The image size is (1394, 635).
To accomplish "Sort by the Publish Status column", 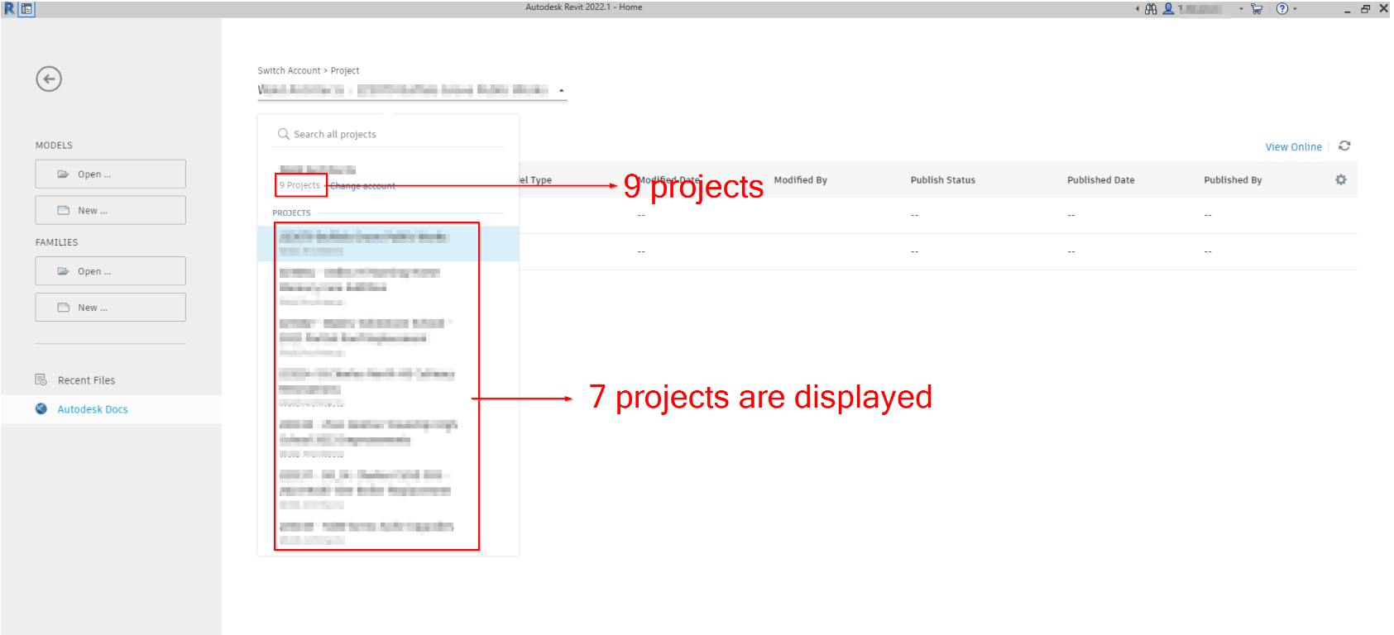I will tap(942, 180).
